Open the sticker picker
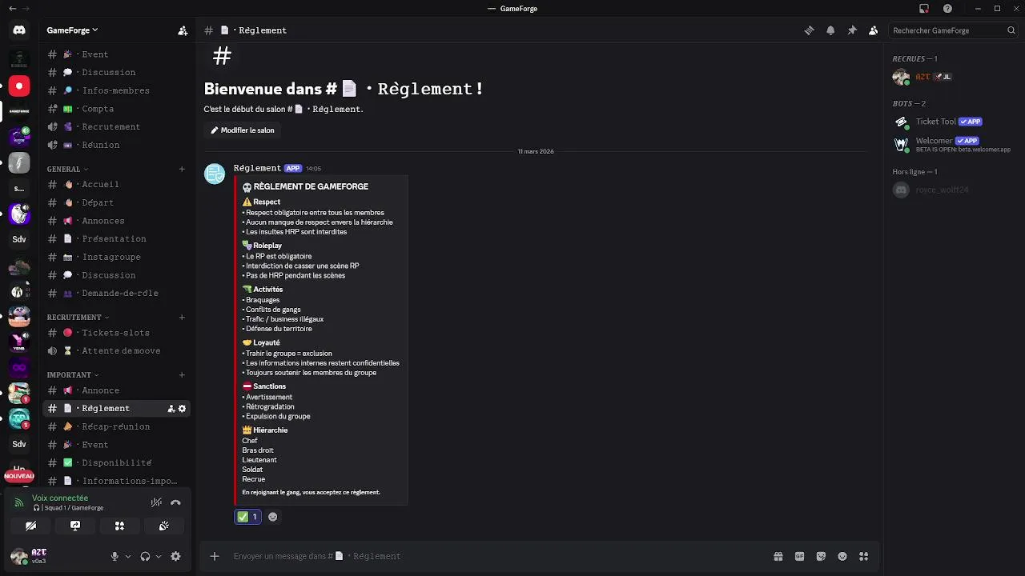 pos(821,556)
